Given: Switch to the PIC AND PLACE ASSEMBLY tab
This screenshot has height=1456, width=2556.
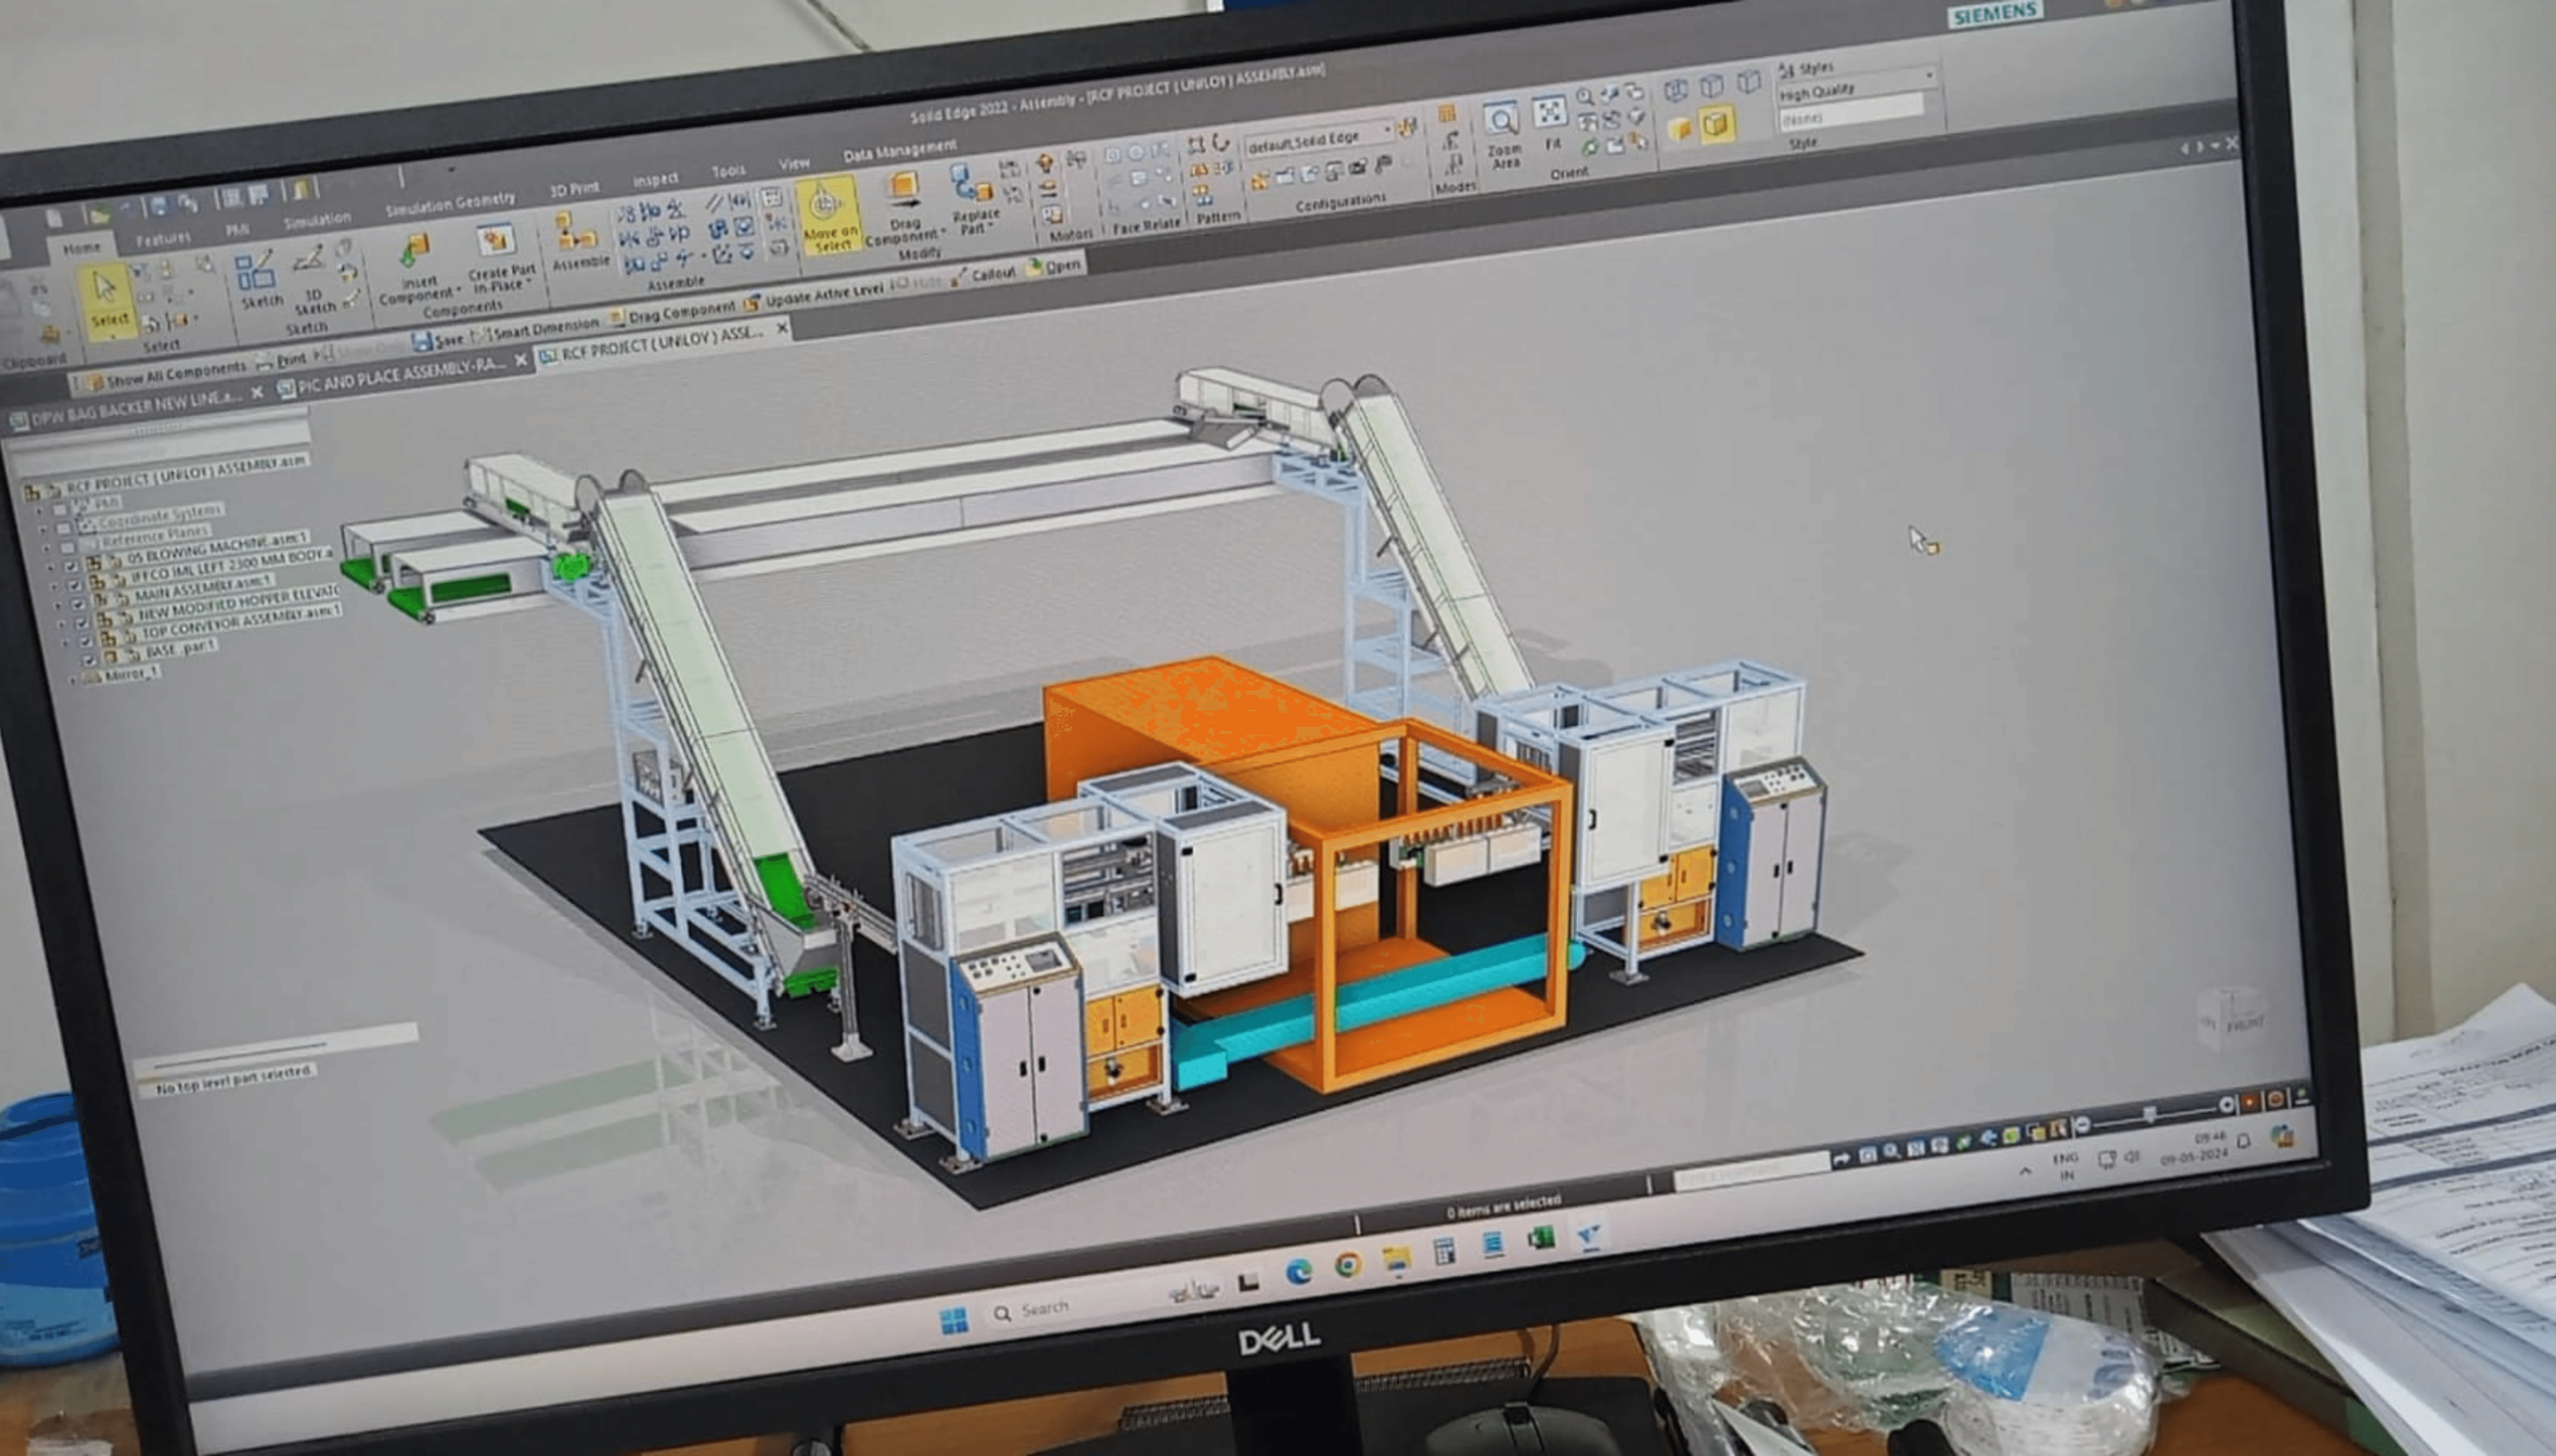Looking at the screenshot, I should pyautogui.click(x=400, y=377).
